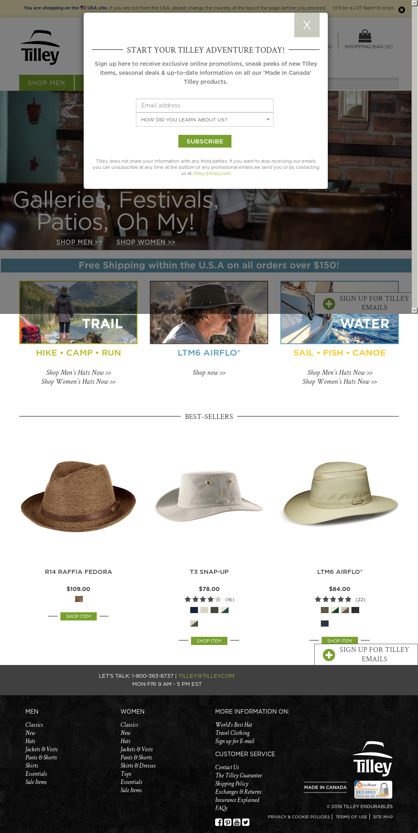Open Shipping Policy footer link
Viewport: 418px width, 833px height.
coord(232,784)
